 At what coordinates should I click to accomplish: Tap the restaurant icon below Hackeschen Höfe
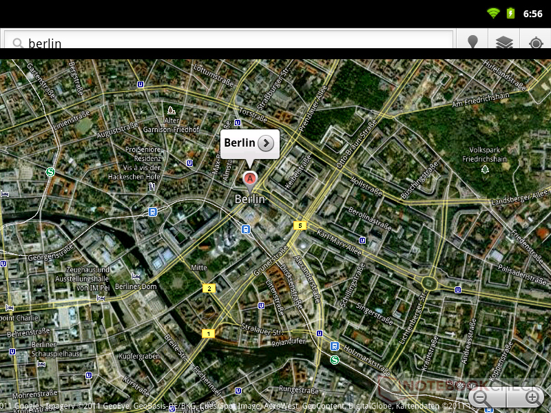pyautogui.click(x=152, y=187)
